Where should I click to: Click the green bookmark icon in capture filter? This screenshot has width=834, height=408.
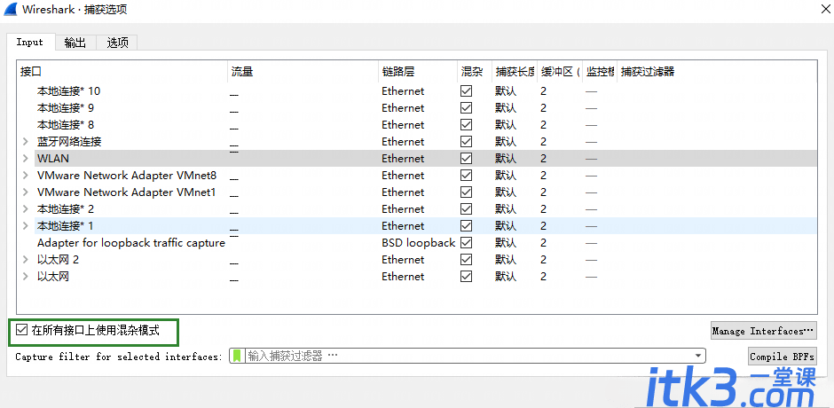coord(237,356)
